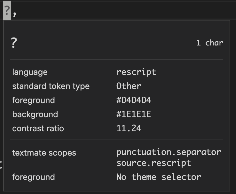Select the 11.24 contrast ratio value
236x194 pixels.
129,128
